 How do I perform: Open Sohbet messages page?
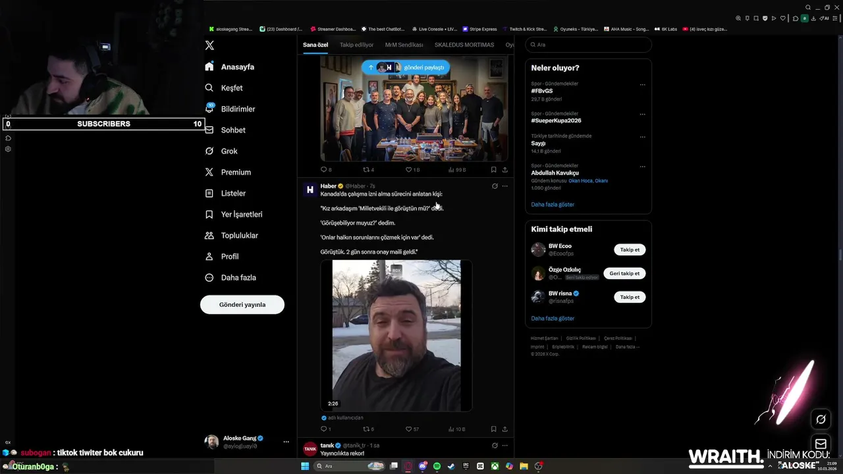225,130
